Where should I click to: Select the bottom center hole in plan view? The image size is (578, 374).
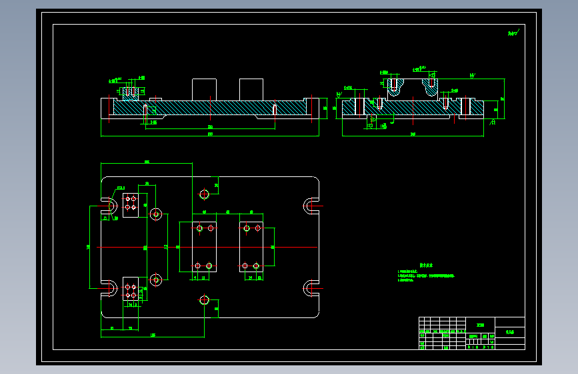click(204, 300)
